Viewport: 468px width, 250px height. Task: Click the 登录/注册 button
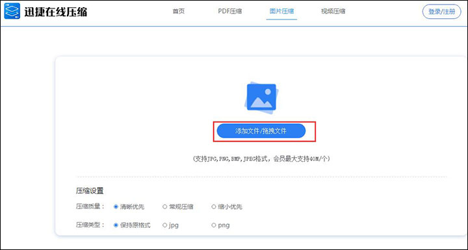coord(442,12)
